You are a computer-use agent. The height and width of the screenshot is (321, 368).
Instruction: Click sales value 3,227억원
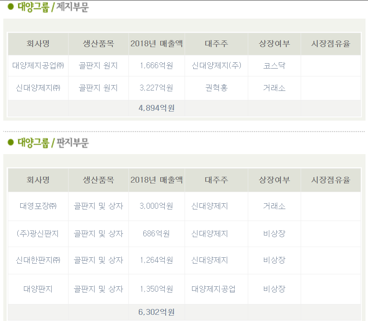point(157,88)
